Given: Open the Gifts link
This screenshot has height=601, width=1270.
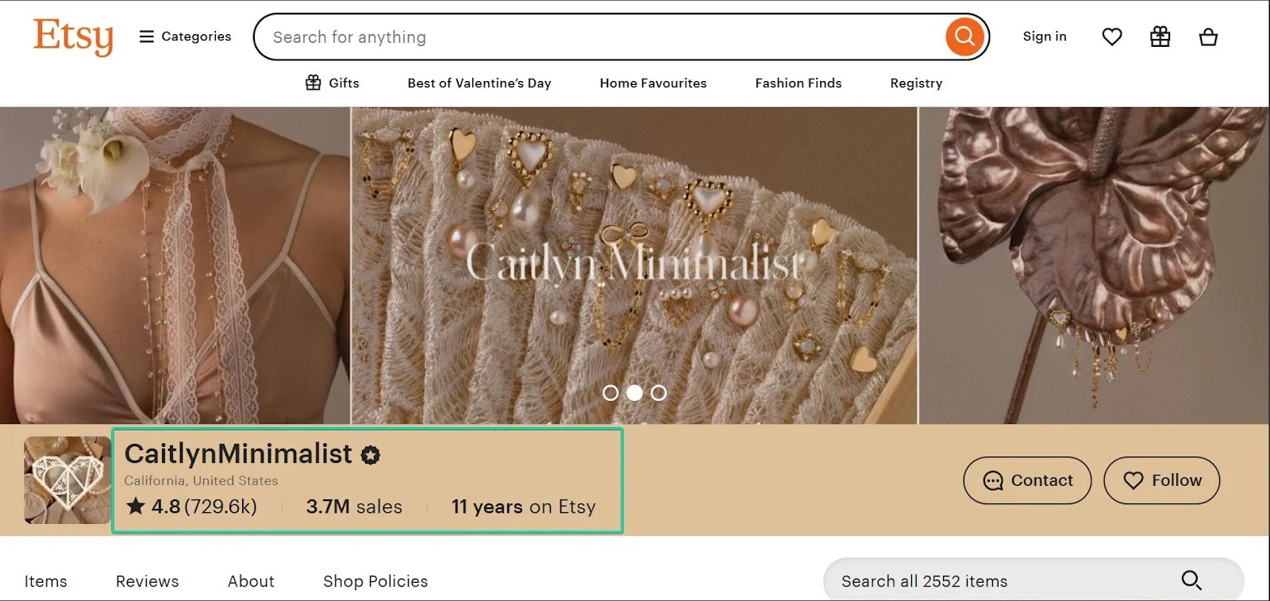Looking at the screenshot, I should pos(333,83).
